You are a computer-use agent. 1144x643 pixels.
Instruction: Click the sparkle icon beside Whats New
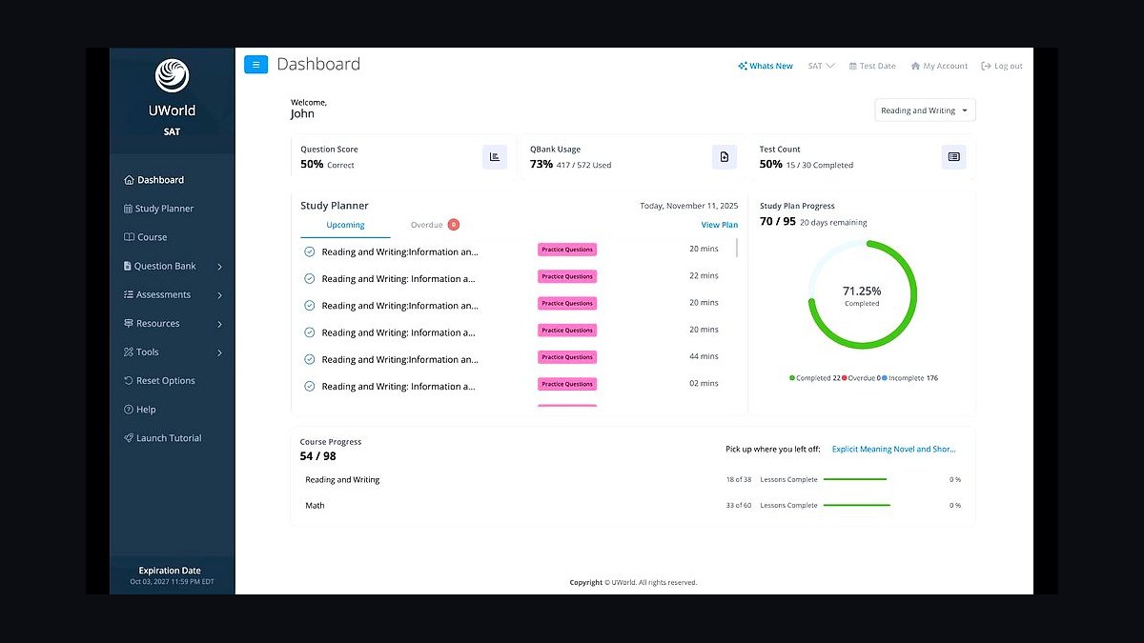pyautogui.click(x=743, y=67)
